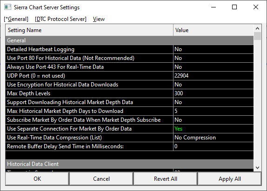
Task: Select Remote Buffer Delay Send Time name
Action: tap(89, 146)
